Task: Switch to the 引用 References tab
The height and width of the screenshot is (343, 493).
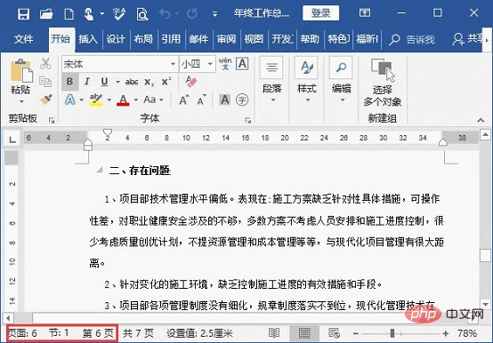Action: tap(171, 39)
